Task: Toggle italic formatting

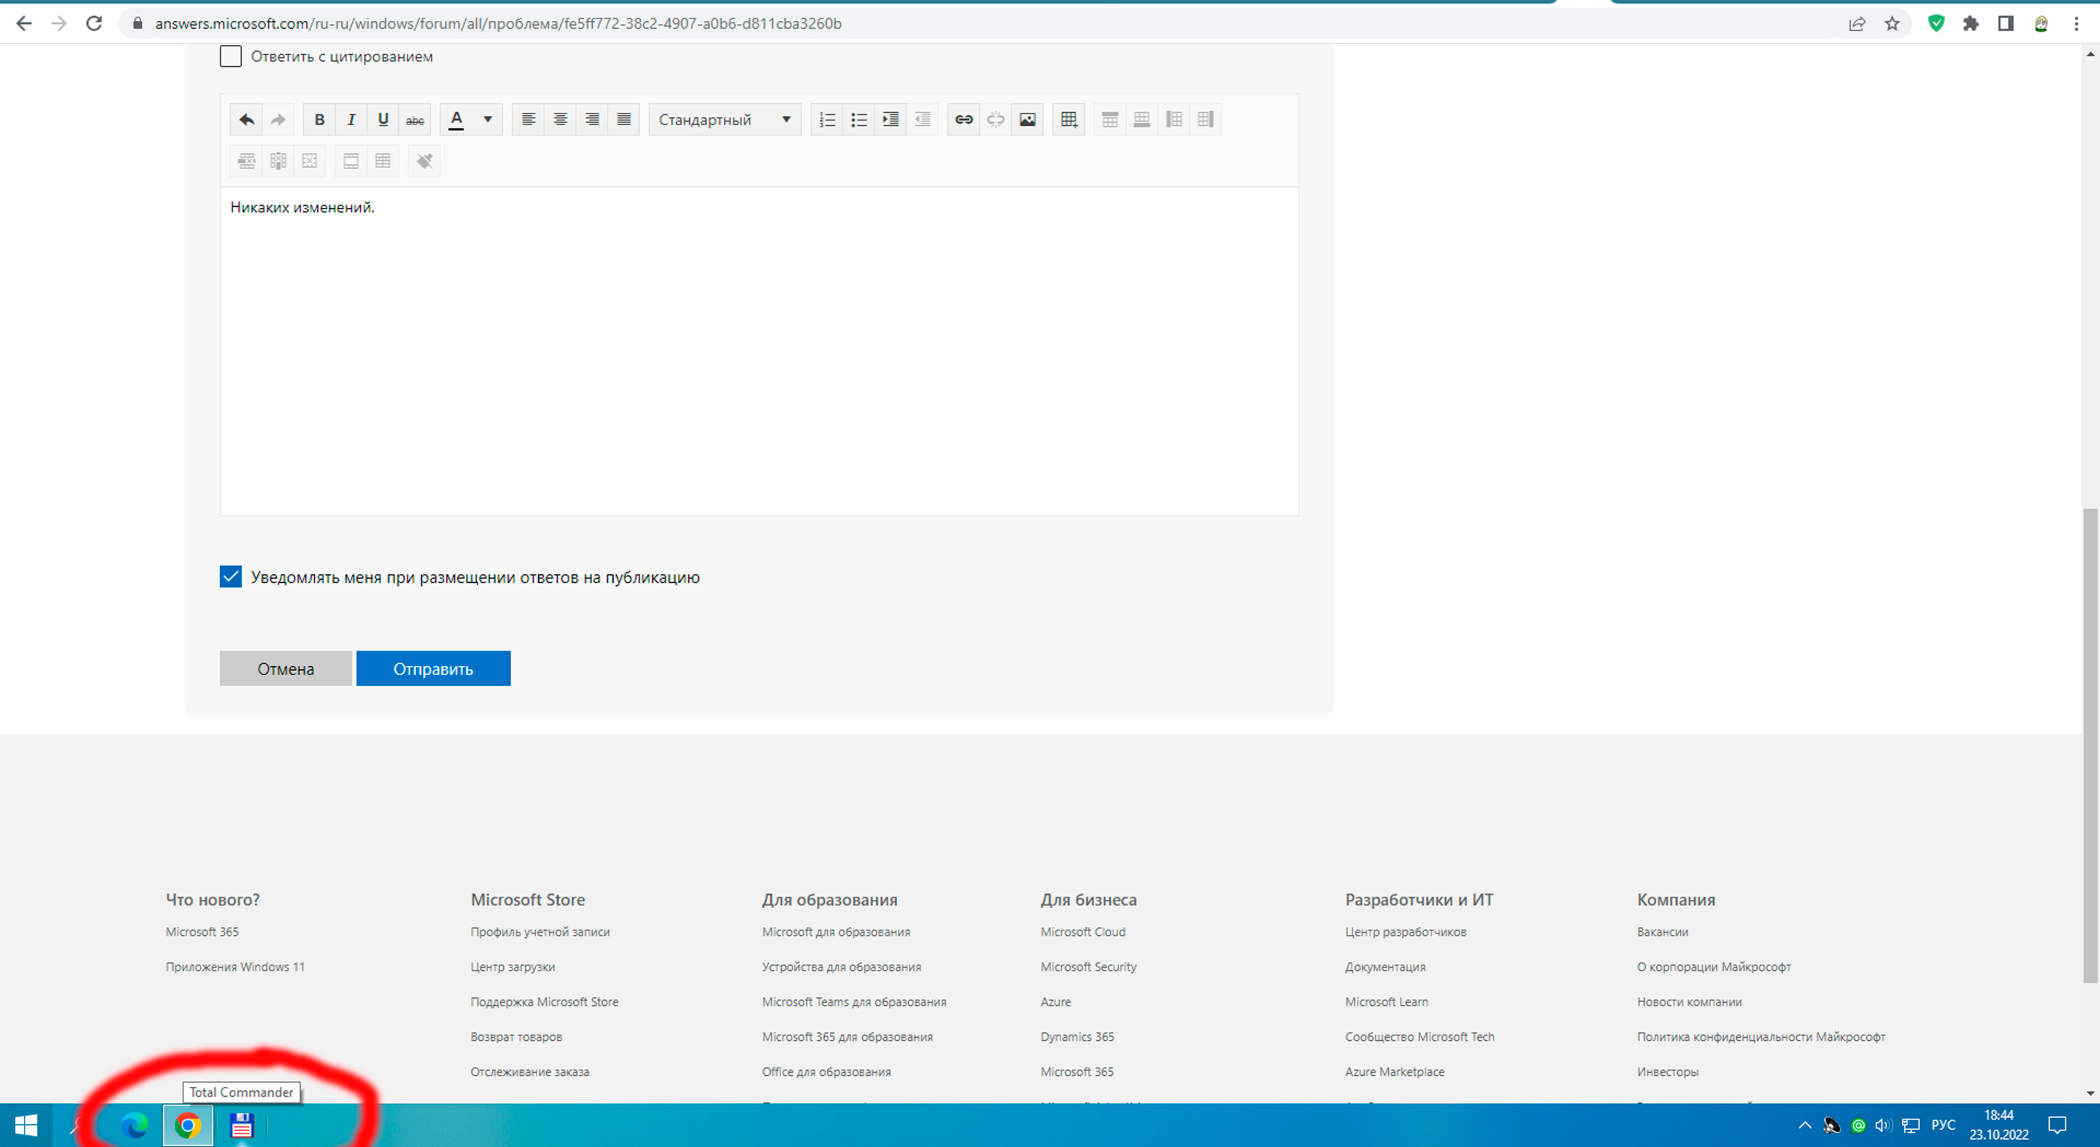Action: (x=352, y=120)
